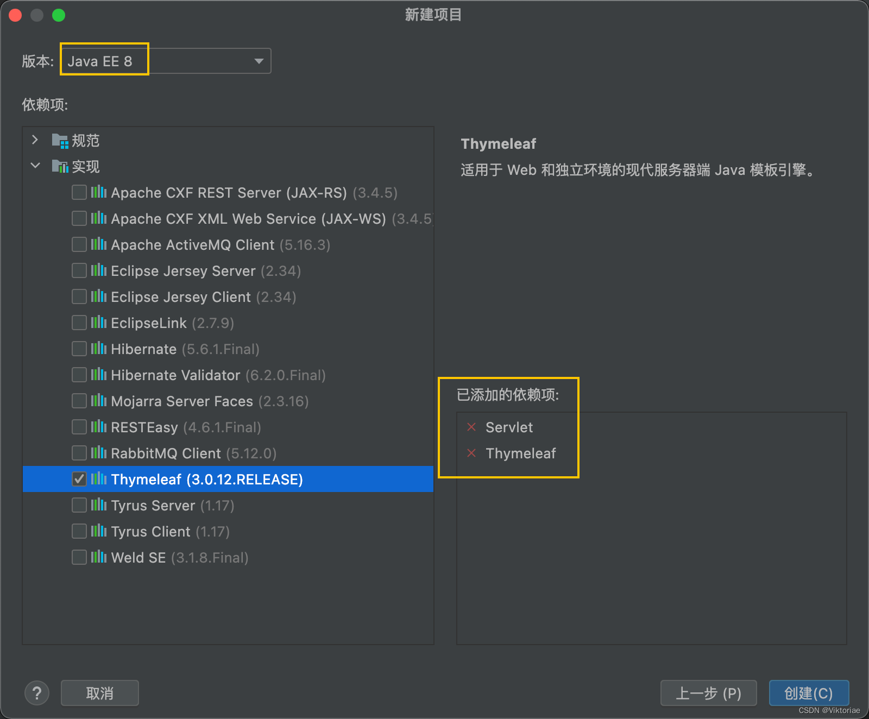
Task: Tick the Eclipse Jersey Client checkbox
Action: 79,297
